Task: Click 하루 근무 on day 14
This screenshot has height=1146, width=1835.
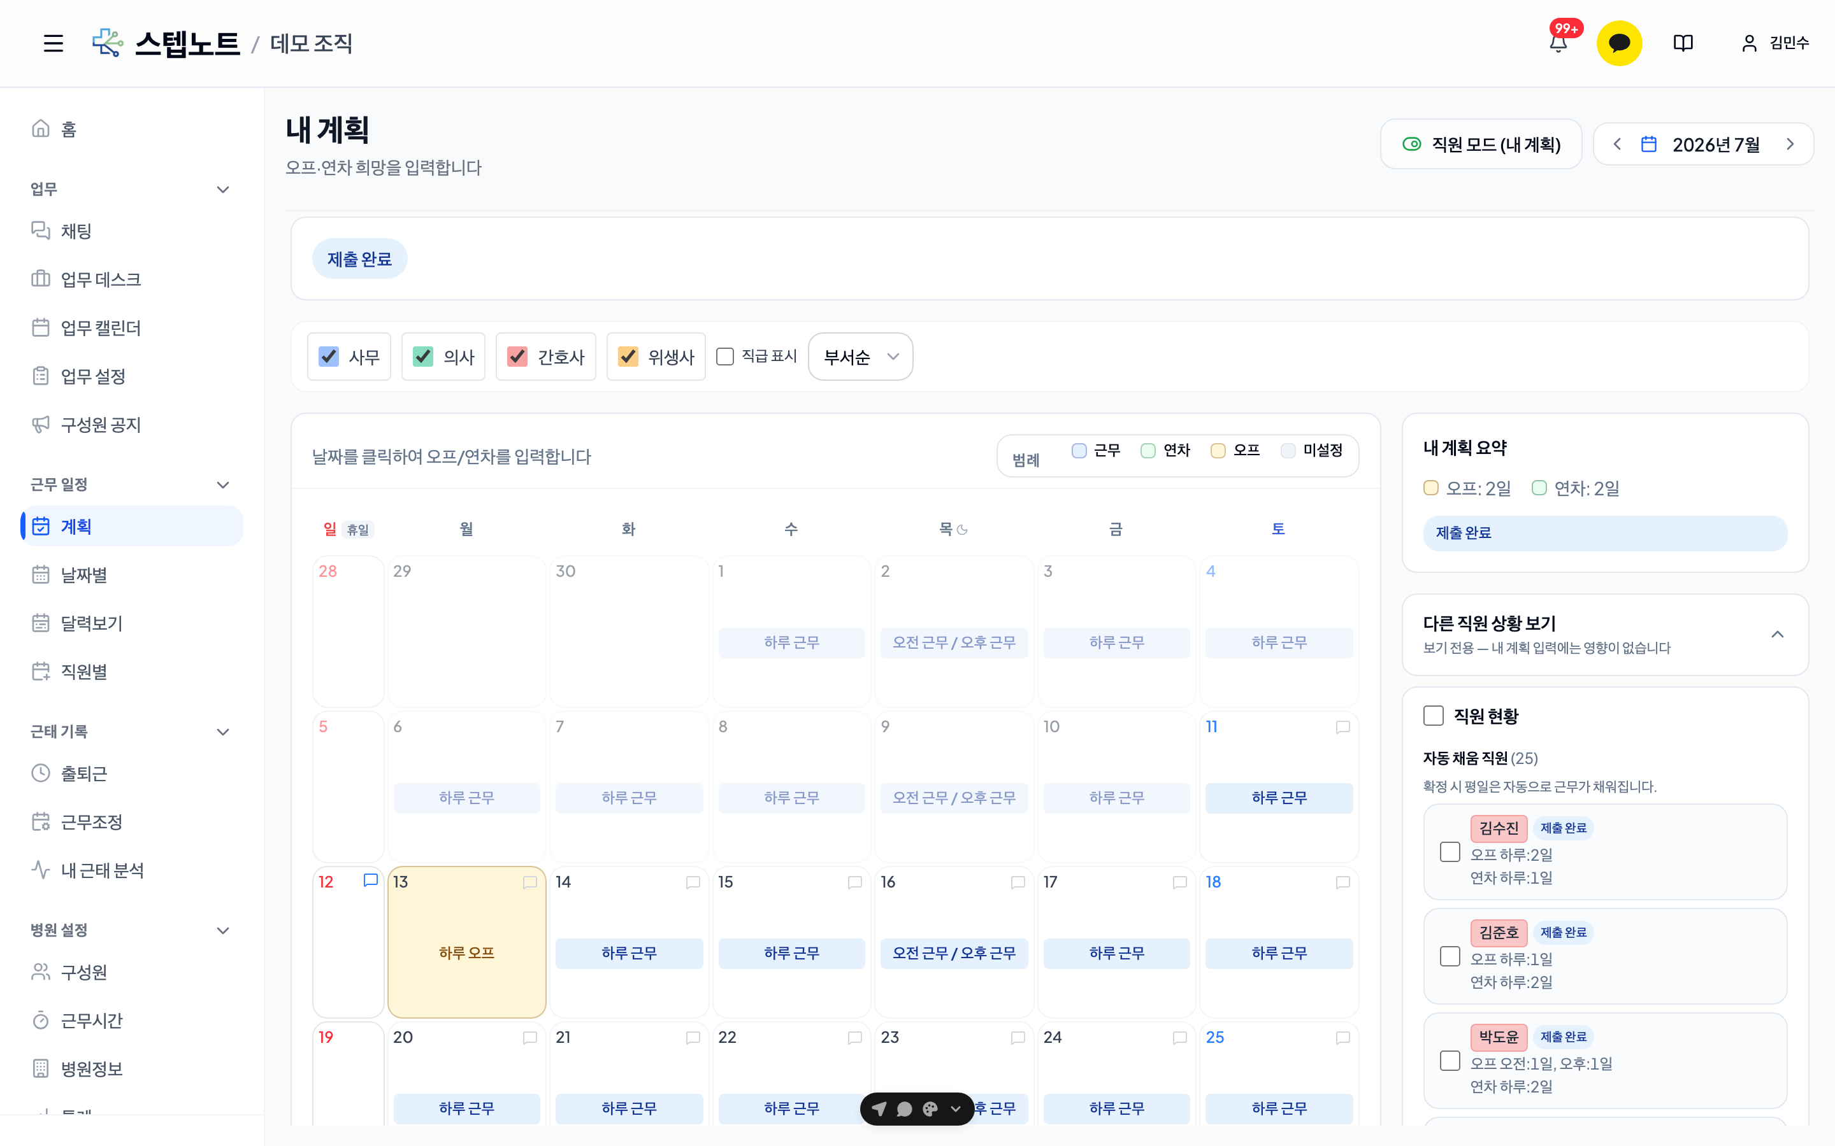Action: tap(629, 954)
